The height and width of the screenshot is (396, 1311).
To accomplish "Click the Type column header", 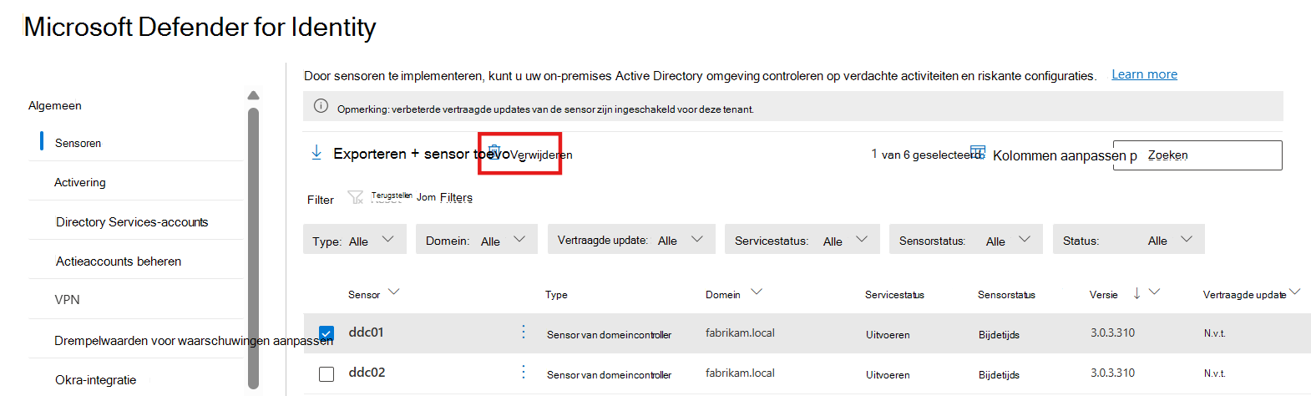I will point(556,294).
